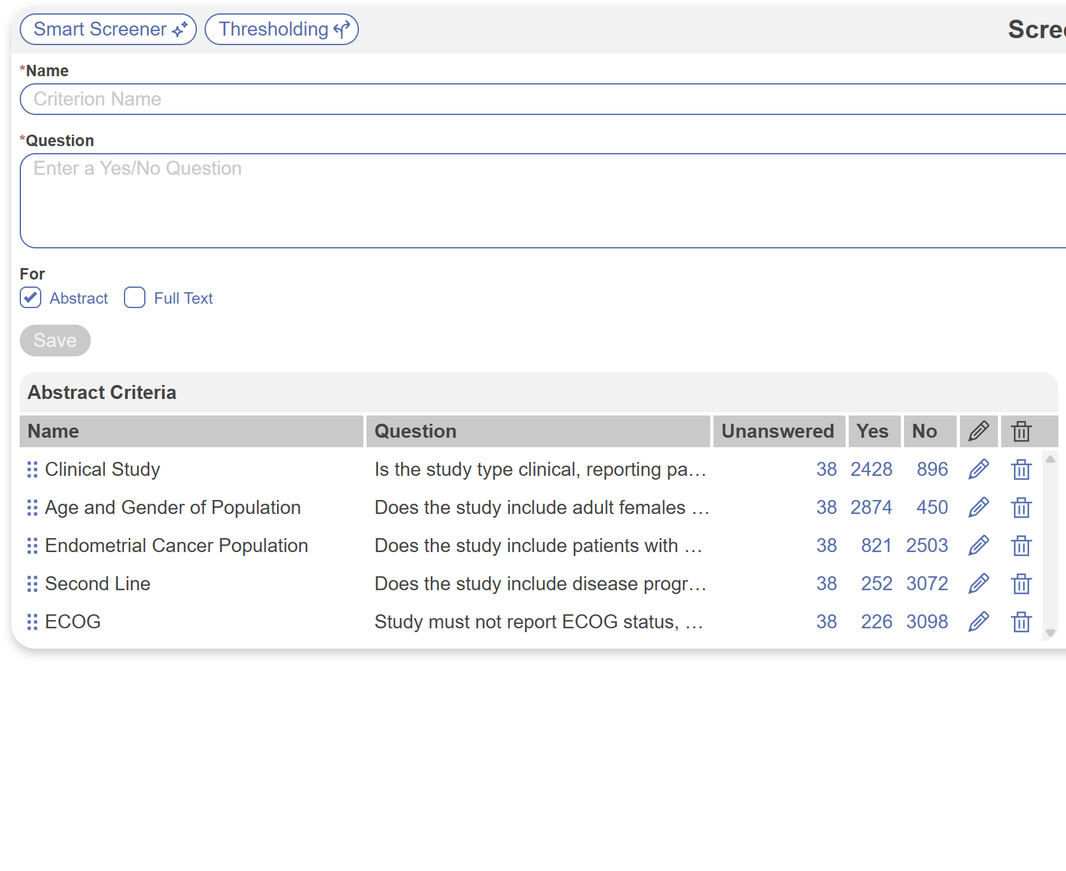Viewport: 1066px width, 871px height.
Task: Edit the Age and Gender of Population criterion
Action: click(x=978, y=508)
